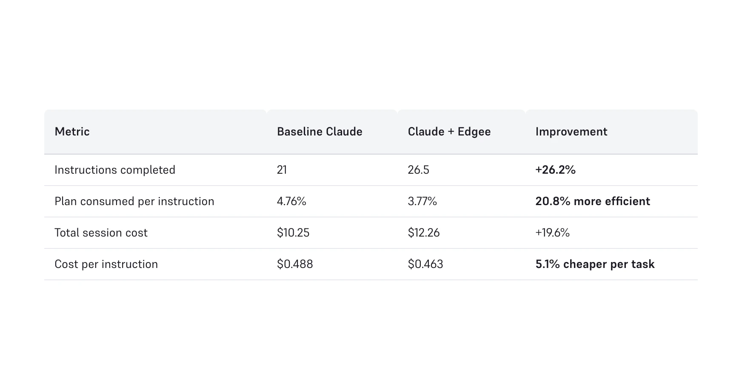Click the +19.6% cost change cell

(552, 233)
